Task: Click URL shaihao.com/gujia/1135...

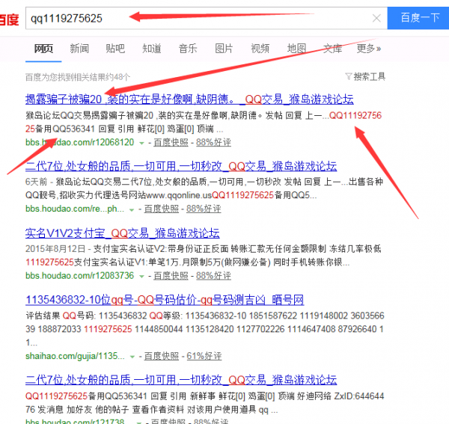Action: (x=75, y=356)
